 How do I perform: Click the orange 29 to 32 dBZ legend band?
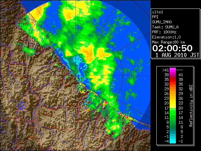(173, 89)
